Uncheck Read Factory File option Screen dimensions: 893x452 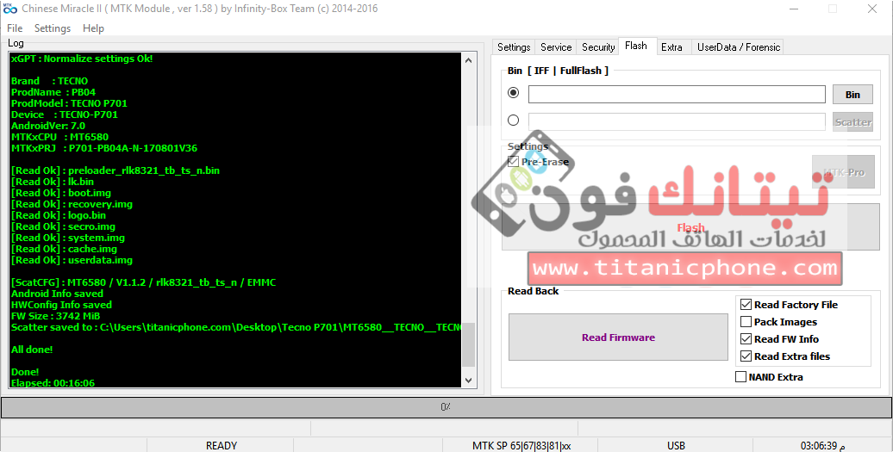pos(746,305)
